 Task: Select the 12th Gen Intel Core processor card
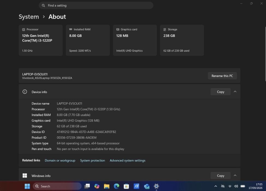[x=41, y=40]
